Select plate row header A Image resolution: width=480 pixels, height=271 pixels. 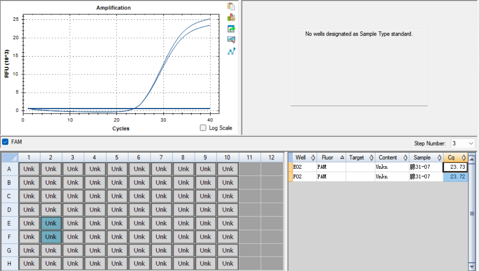pyautogui.click(x=9, y=169)
